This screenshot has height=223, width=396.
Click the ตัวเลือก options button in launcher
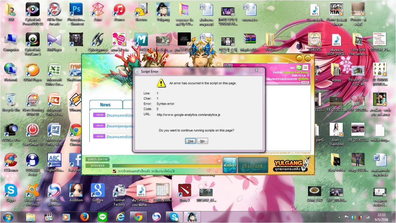(230, 165)
